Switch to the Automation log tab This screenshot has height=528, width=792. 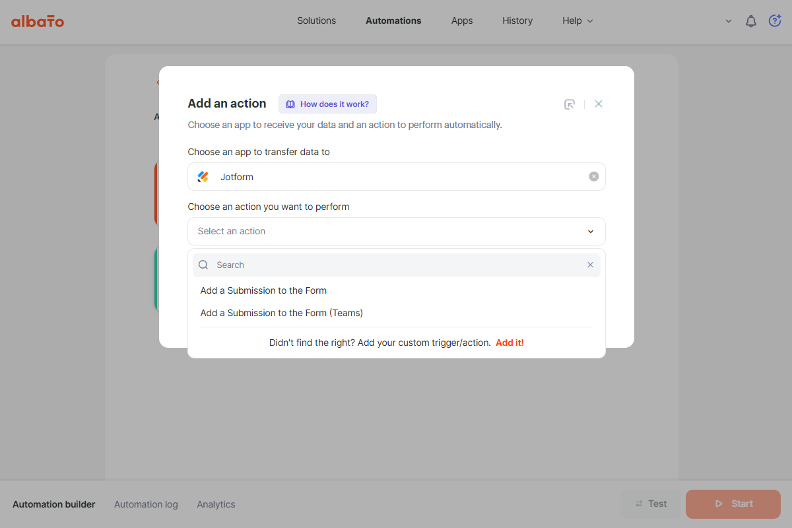point(146,504)
